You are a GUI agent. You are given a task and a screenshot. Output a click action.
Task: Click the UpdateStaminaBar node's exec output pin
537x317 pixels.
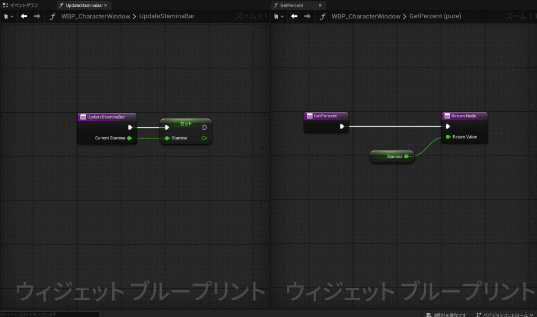pos(130,127)
